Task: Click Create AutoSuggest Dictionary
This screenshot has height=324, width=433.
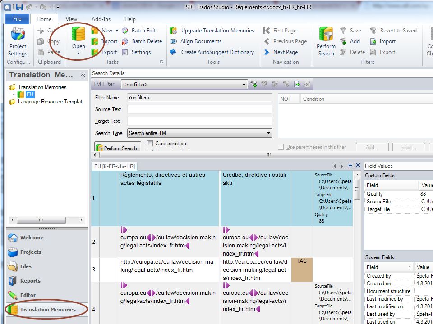Action: [212, 52]
